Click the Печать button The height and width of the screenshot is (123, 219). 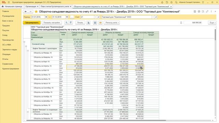(80, 23)
